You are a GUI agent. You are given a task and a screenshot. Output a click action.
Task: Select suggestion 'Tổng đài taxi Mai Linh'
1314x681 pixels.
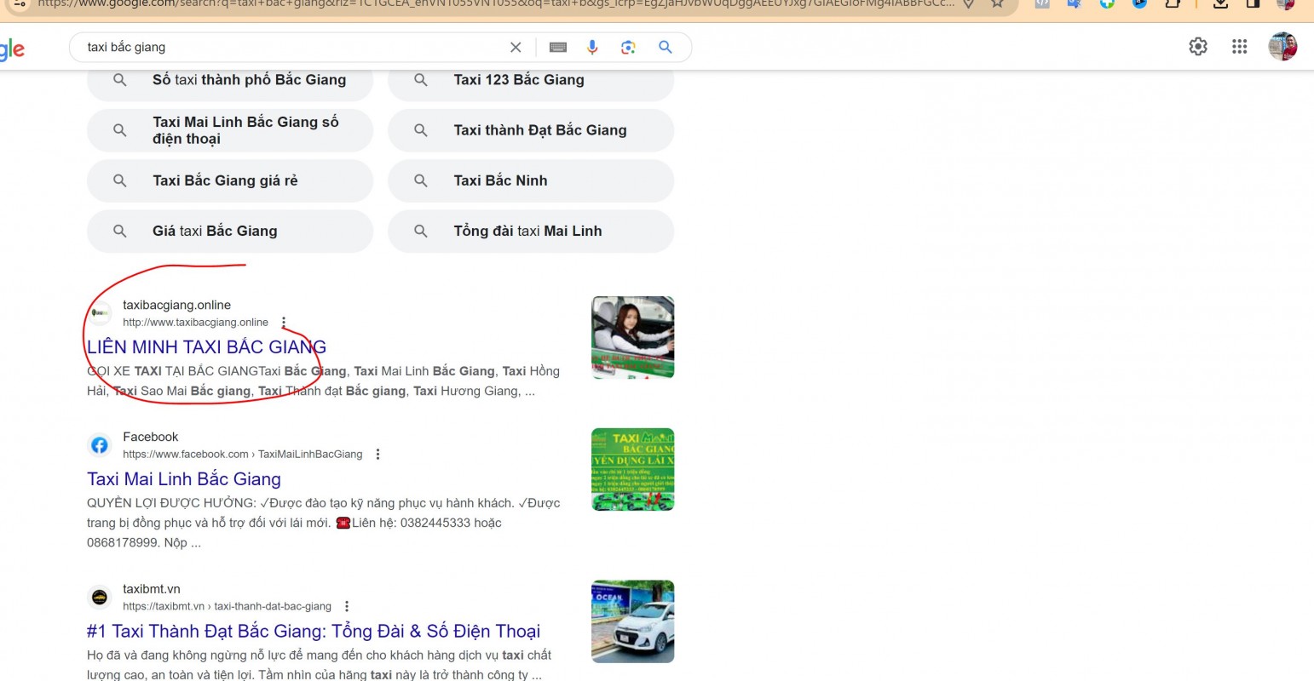[x=530, y=231]
